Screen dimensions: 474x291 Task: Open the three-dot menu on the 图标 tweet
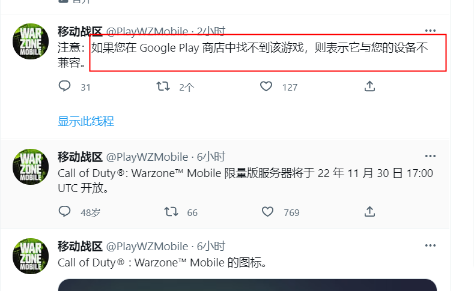pos(430,245)
